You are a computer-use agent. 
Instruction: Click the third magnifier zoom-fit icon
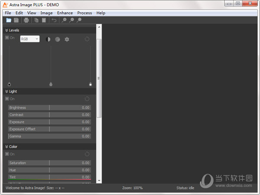79,20
